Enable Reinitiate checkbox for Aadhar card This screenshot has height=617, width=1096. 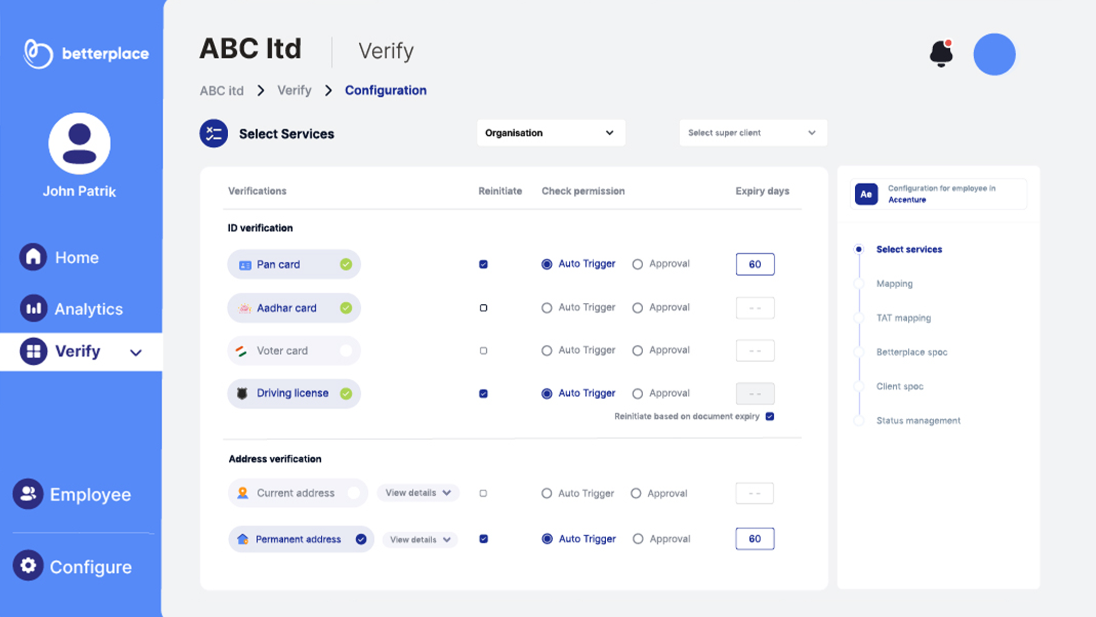(484, 308)
